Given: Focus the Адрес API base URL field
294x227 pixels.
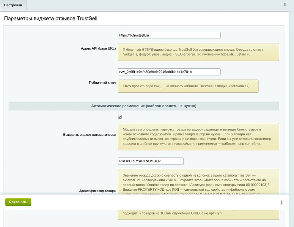Looking at the screenshot, I should coord(169,35).
